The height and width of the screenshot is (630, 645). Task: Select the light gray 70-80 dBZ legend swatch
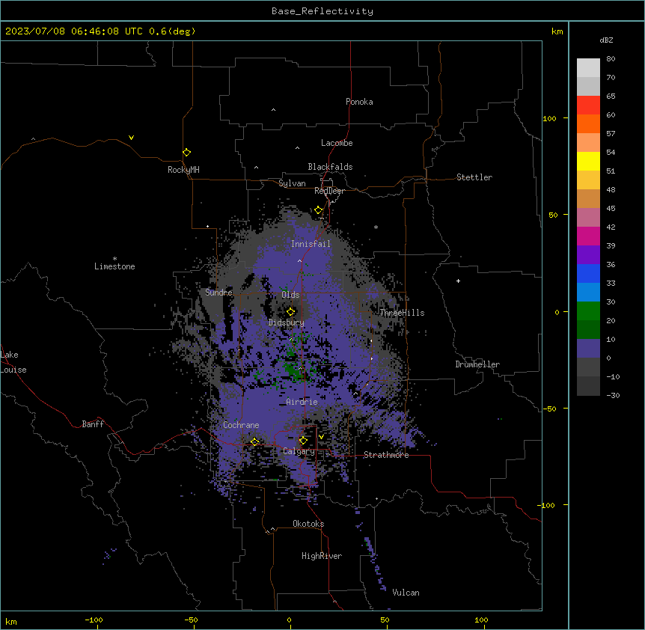[588, 67]
